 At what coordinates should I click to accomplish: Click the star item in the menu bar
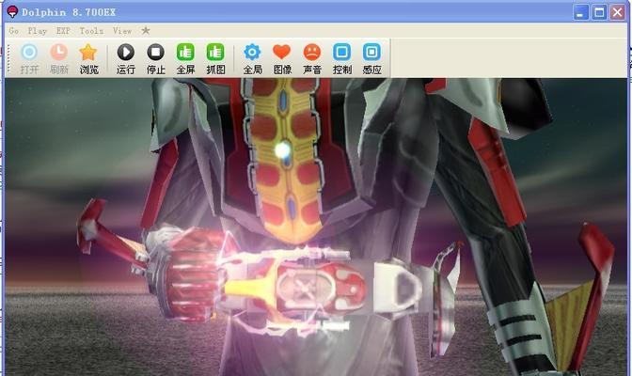[x=146, y=30]
